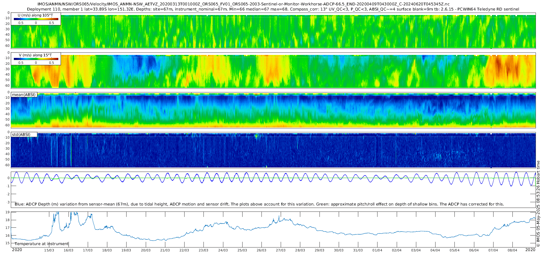Click the -3 tick on depth variation axis
Image resolution: width=541 pixels, height=255 pixels.
pyautogui.click(x=8, y=202)
